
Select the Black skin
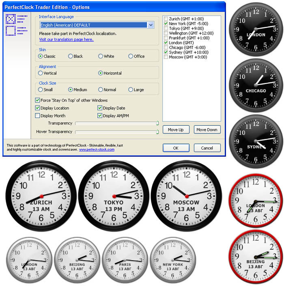coord(71,56)
